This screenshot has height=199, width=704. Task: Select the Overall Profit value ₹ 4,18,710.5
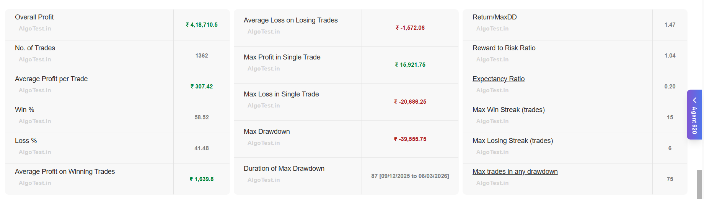[202, 25]
